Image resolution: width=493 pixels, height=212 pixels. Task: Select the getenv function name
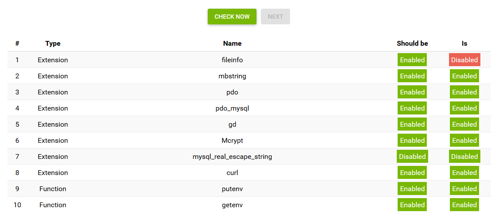pos(233,205)
